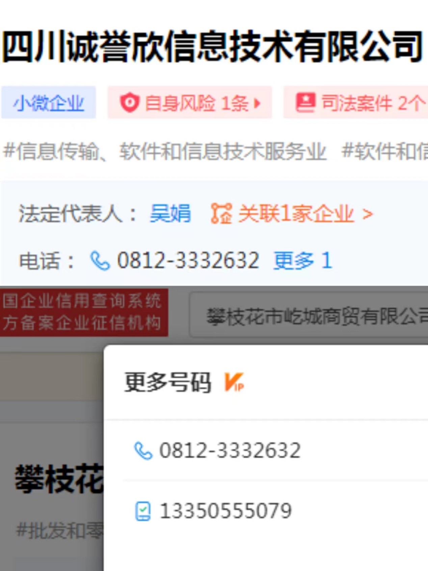Expand the 自身风险 1条 arrow

coord(257,103)
